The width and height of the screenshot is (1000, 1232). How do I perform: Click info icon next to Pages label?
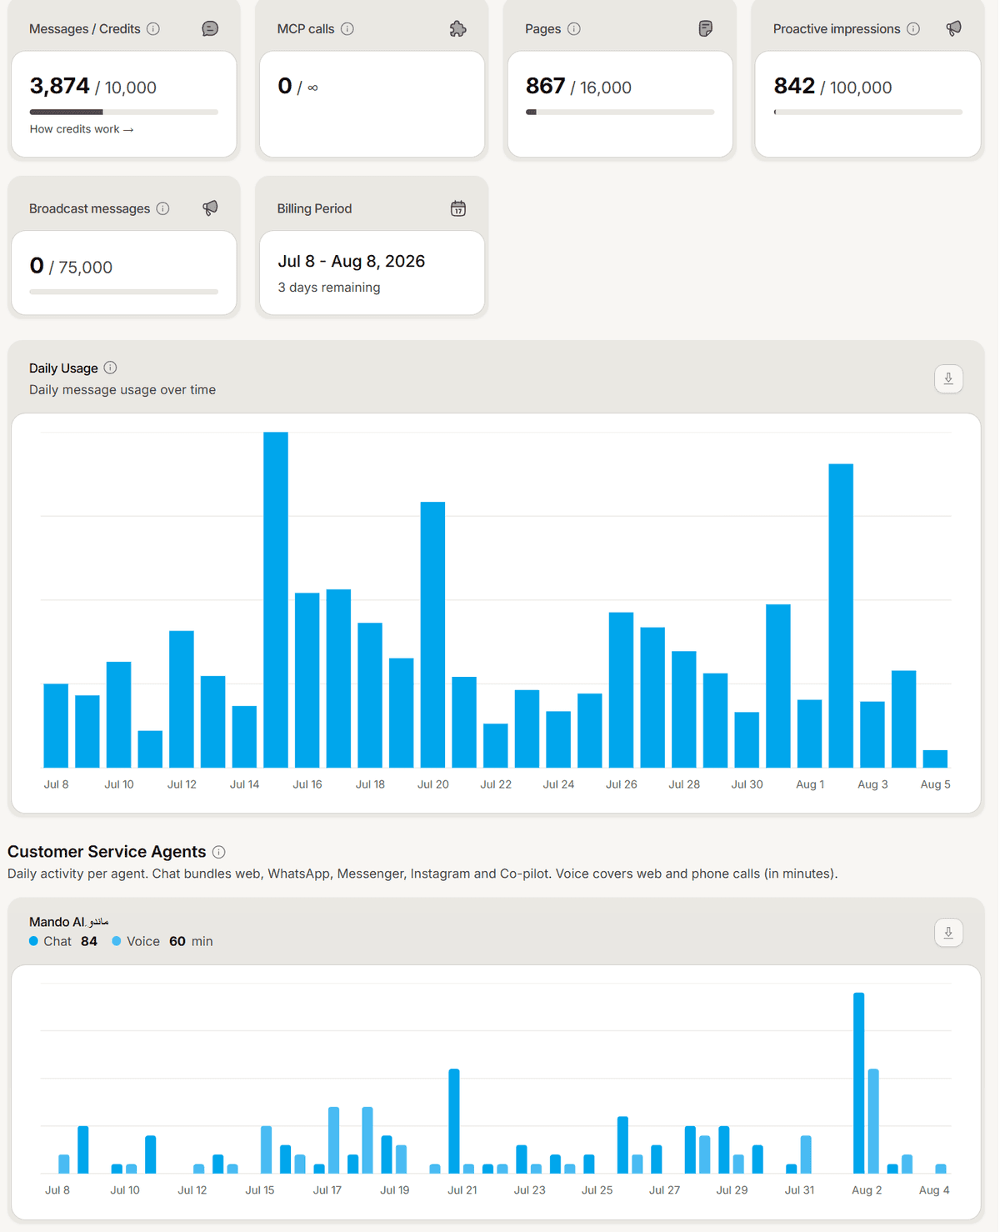[x=574, y=29]
